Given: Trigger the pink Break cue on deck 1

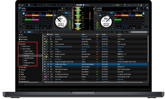Looking at the screenshot, I should tap(35, 20).
